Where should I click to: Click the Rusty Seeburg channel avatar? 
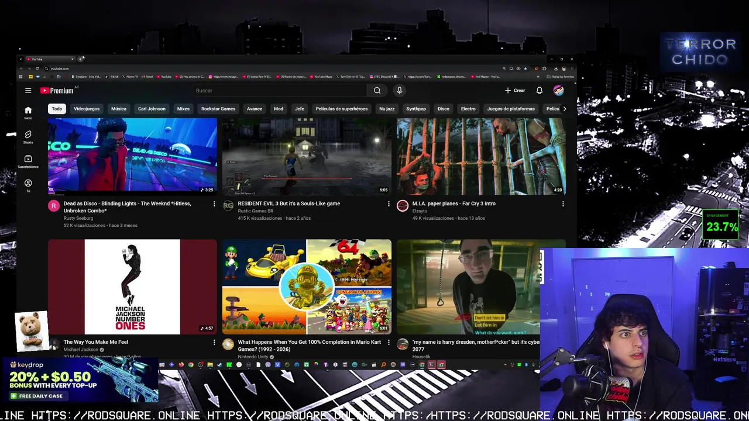tap(54, 206)
